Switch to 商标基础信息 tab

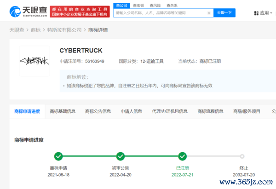click(x=63, y=111)
